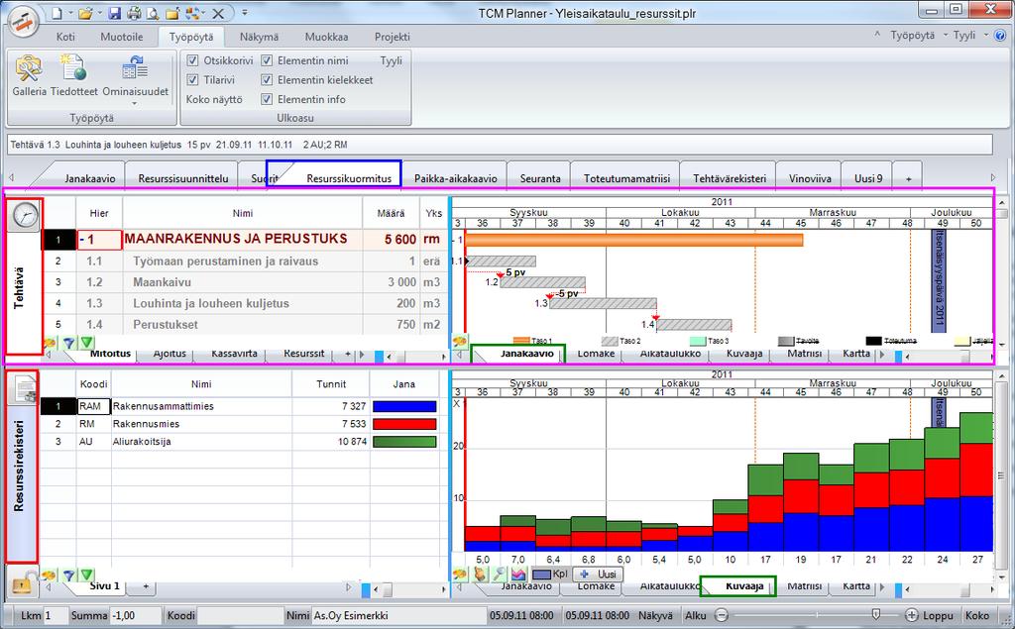Click the green triangle filter under the resource table
Screen dimensions: 1015x629
[x=87, y=575]
